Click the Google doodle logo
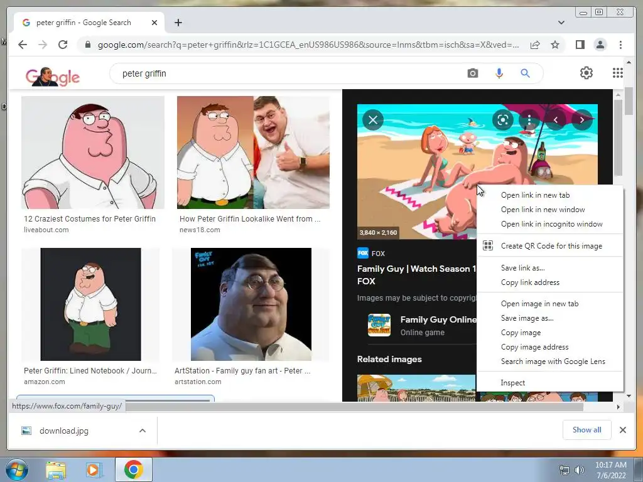Image resolution: width=643 pixels, height=482 pixels. (x=53, y=77)
